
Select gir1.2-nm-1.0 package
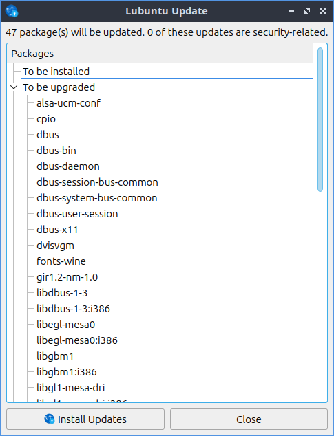pyautogui.click(x=67, y=277)
